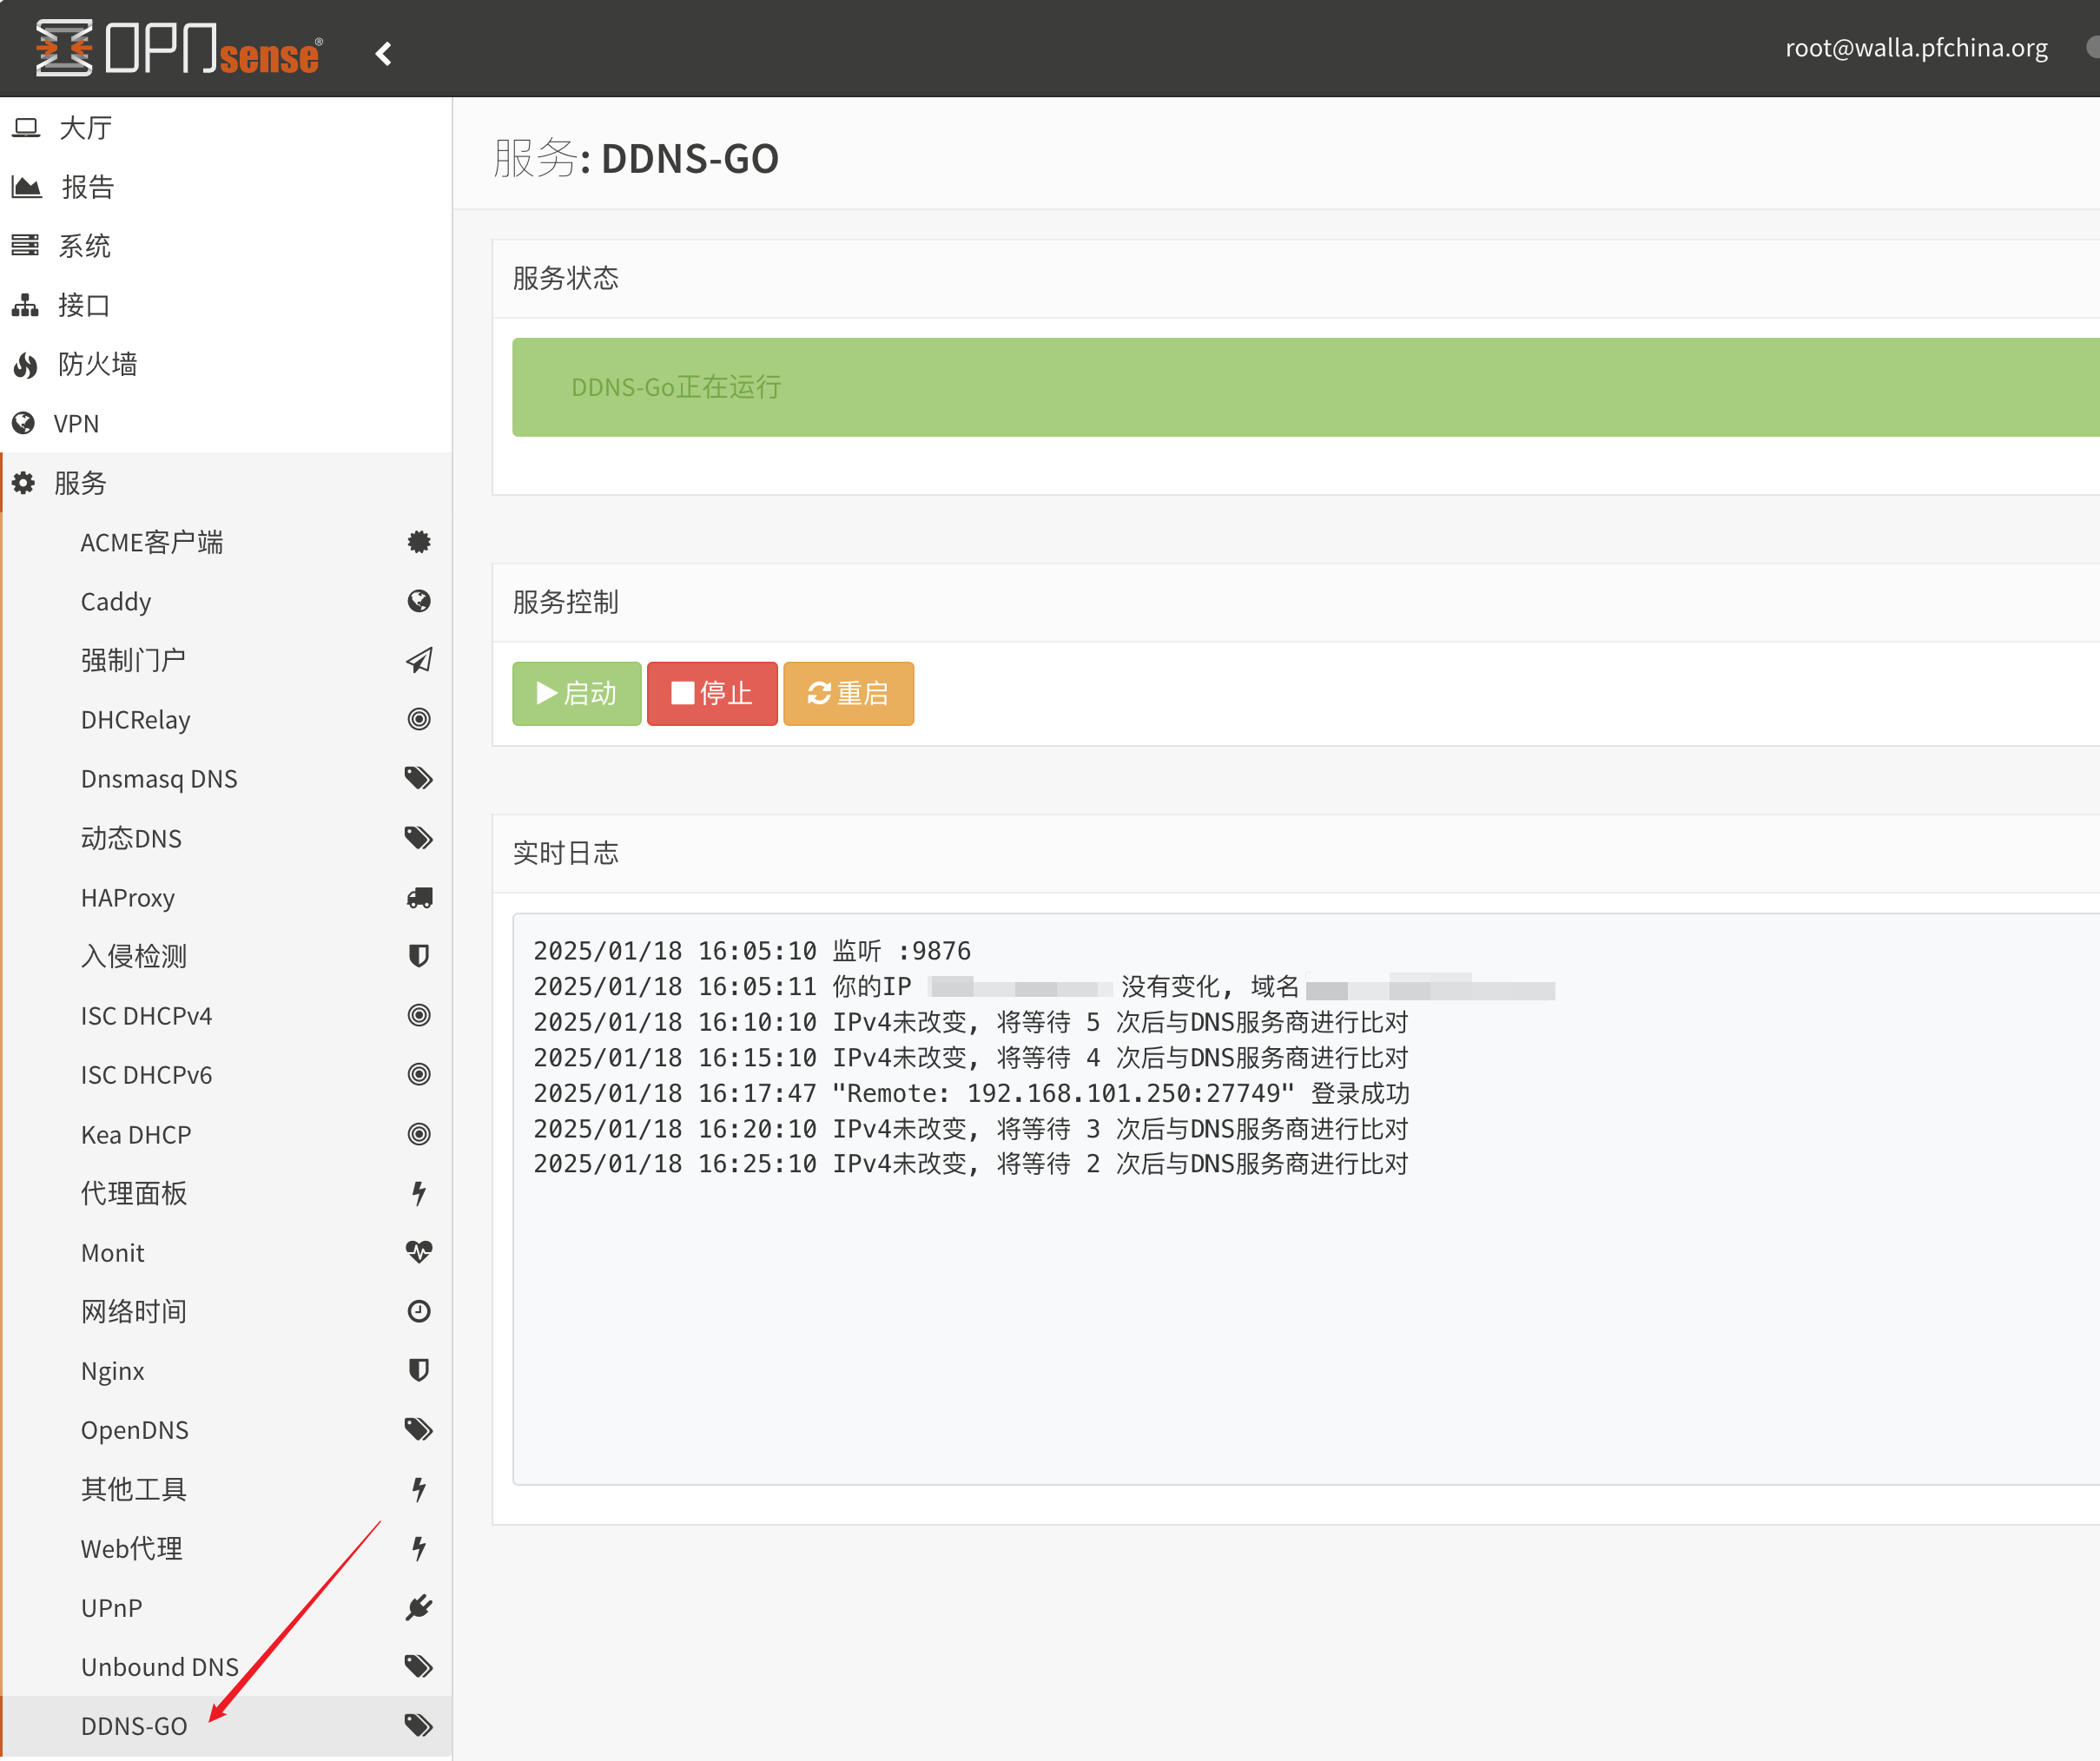Image resolution: width=2100 pixels, height=1761 pixels.
Task: Expand the 系统 menu section
Action: pos(84,246)
